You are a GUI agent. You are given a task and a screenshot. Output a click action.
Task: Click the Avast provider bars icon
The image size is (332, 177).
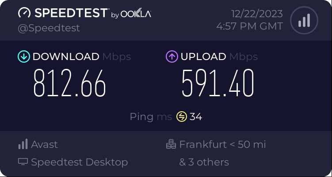[23, 144]
